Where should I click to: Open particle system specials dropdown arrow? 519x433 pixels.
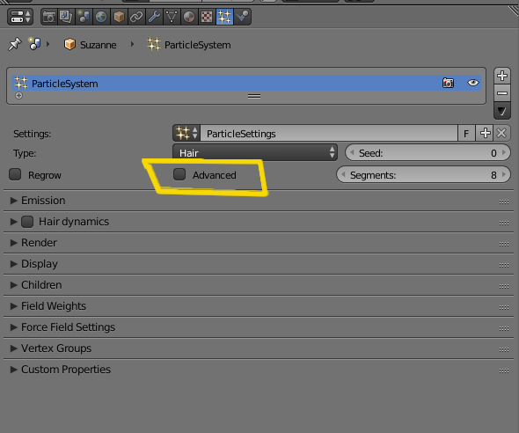click(502, 111)
